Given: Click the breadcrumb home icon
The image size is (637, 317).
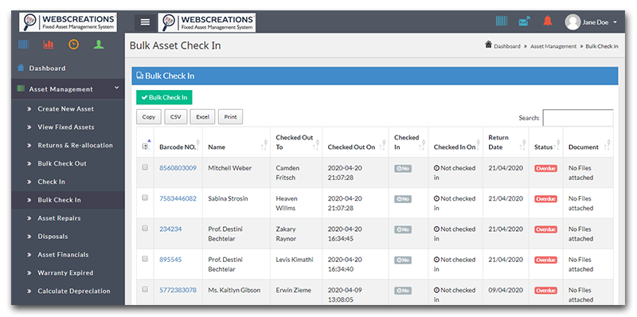Looking at the screenshot, I should coord(488,45).
